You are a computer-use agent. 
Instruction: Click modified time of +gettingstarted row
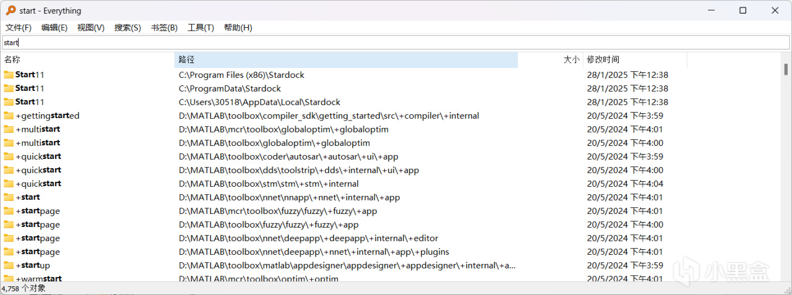point(625,116)
